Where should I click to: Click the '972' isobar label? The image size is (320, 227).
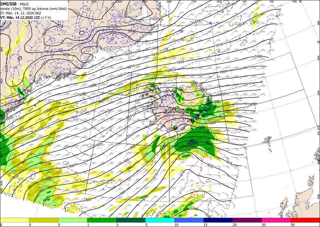(x=159, y=214)
